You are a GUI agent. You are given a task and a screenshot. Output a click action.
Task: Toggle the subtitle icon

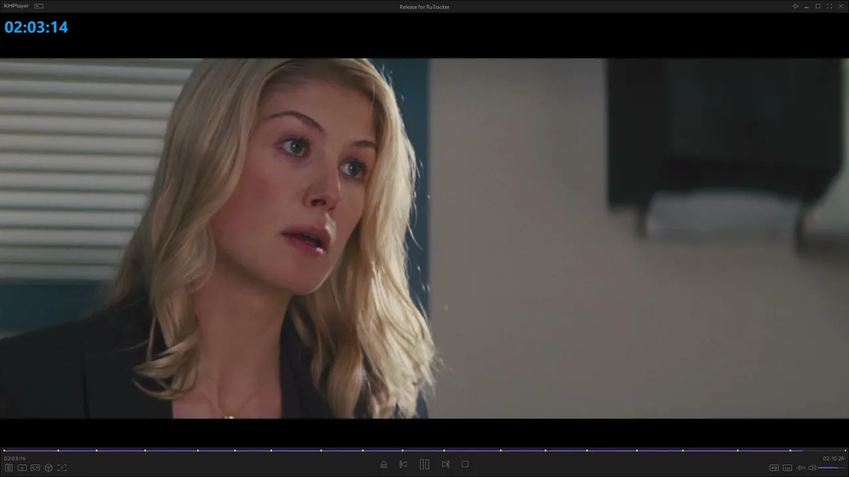point(787,468)
